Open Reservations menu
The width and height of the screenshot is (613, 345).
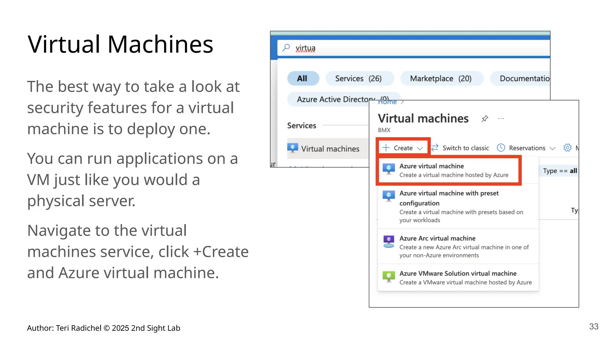526,148
